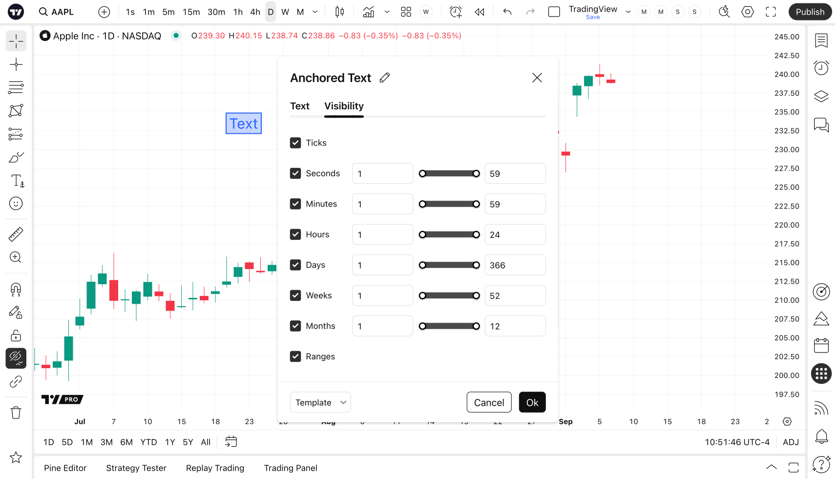Open chart settings hexagon icon

[x=748, y=12]
